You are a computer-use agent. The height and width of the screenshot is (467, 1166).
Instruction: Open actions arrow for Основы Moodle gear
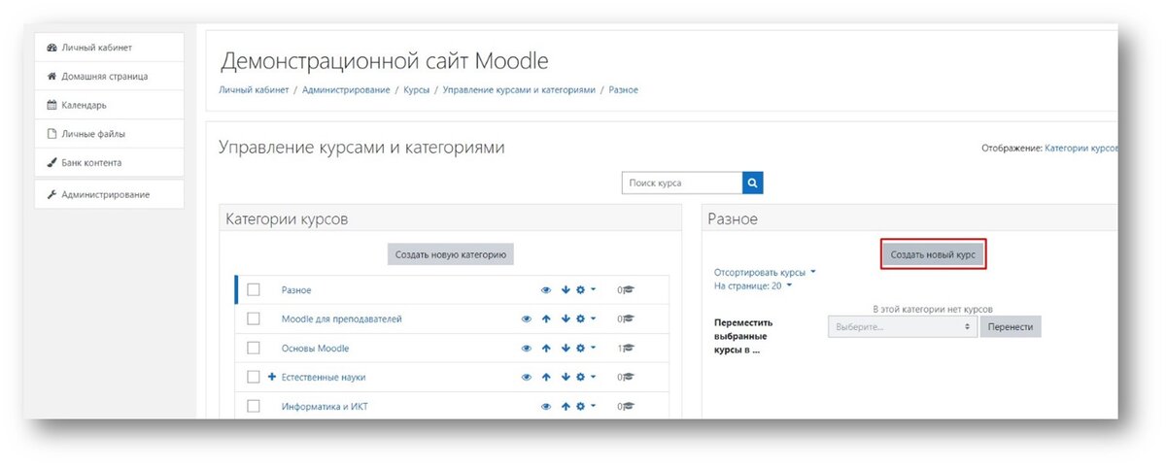click(593, 348)
